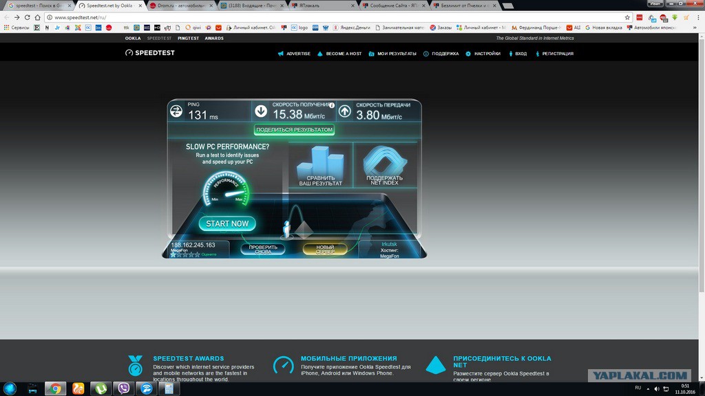Click the START NOW performance test button
Image resolution: width=705 pixels, height=396 pixels.
(227, 223)
